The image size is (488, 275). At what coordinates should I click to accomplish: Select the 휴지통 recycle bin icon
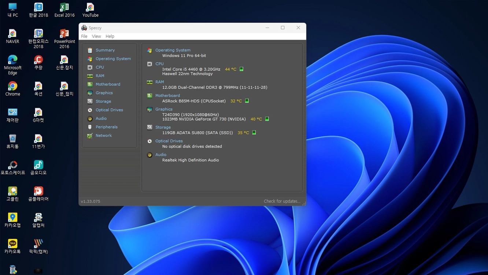[12, 141]
